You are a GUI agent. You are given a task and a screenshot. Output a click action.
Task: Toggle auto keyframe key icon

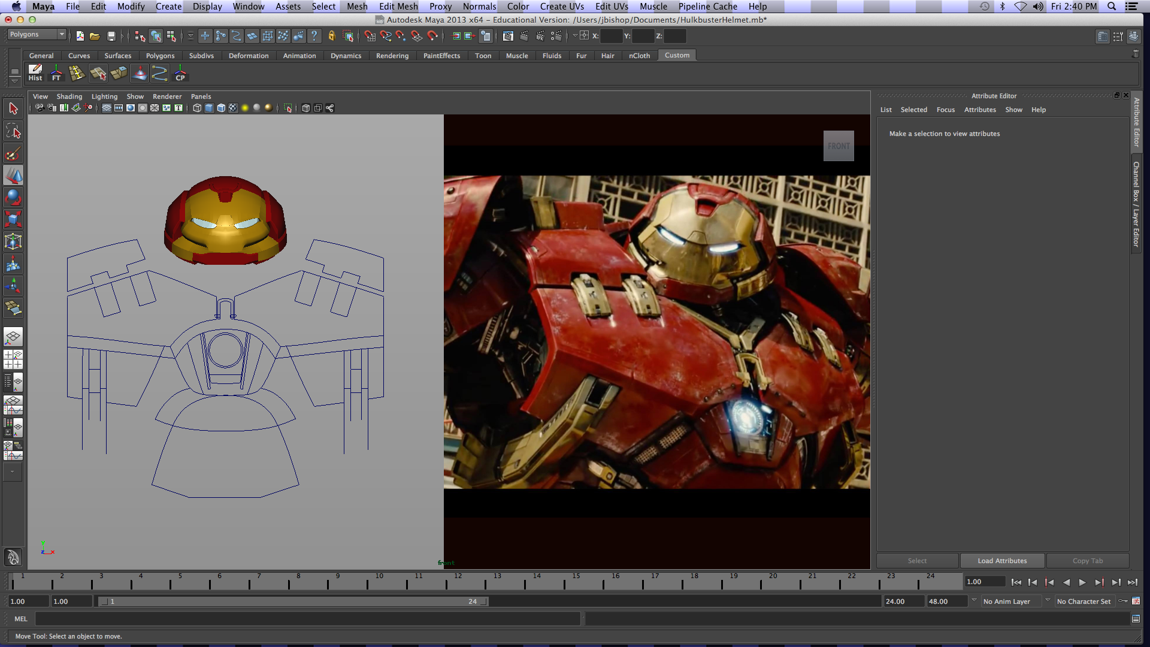pyautogui.click(x=1123, y=601)
